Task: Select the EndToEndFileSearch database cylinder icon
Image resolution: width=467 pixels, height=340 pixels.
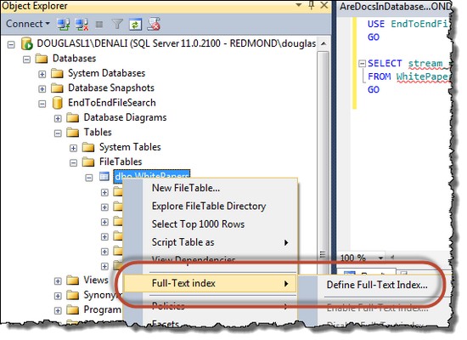Action: pyautogui.click(x=57, y=103)
